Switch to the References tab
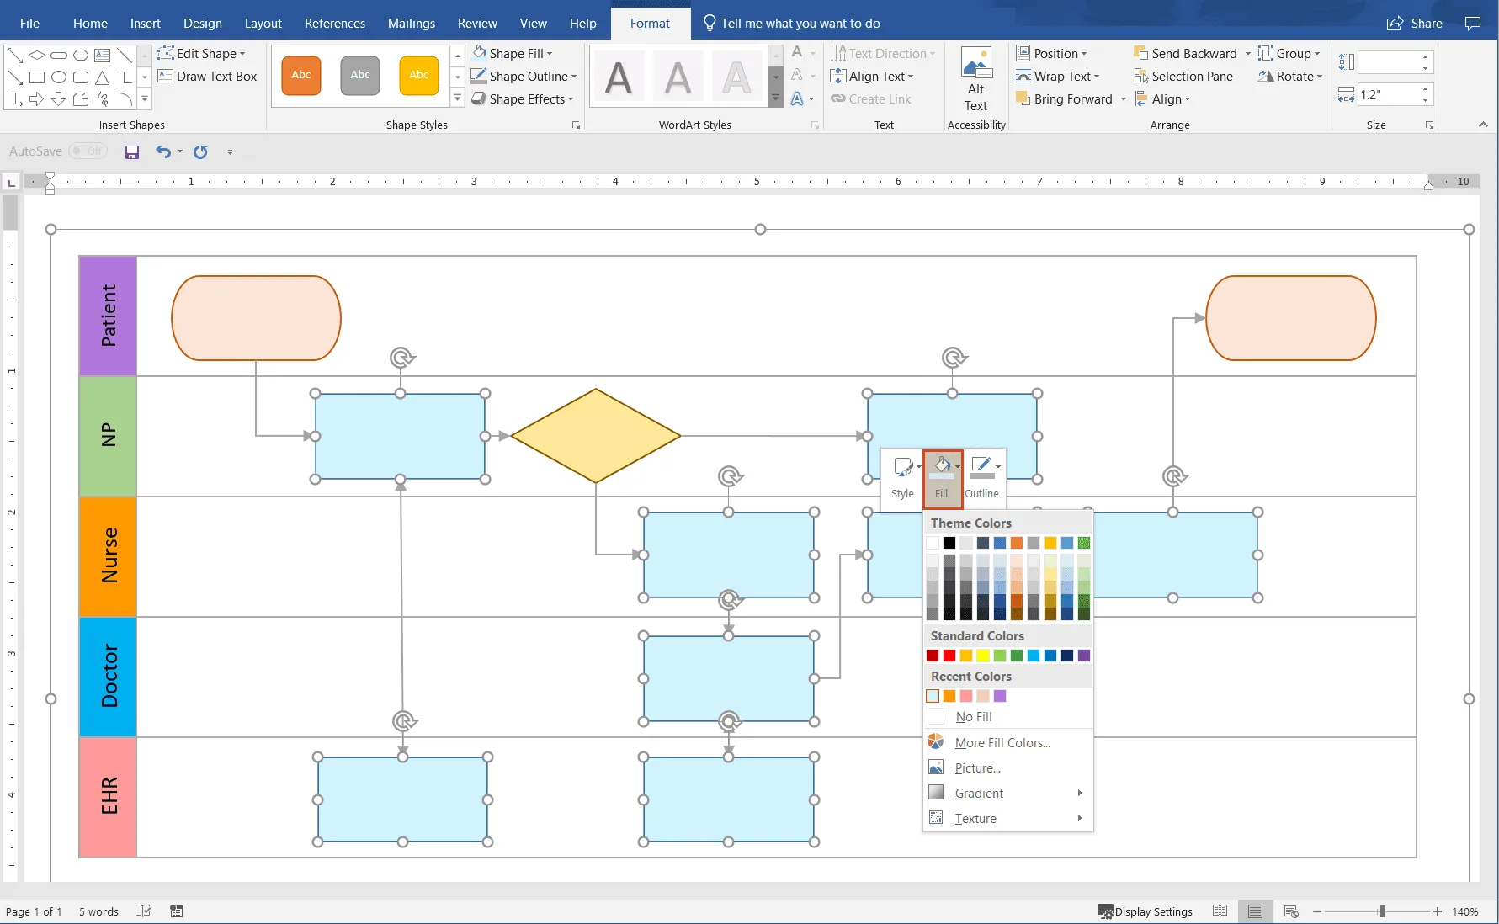This screenshot has width=1499, height=924. point(334,23)
